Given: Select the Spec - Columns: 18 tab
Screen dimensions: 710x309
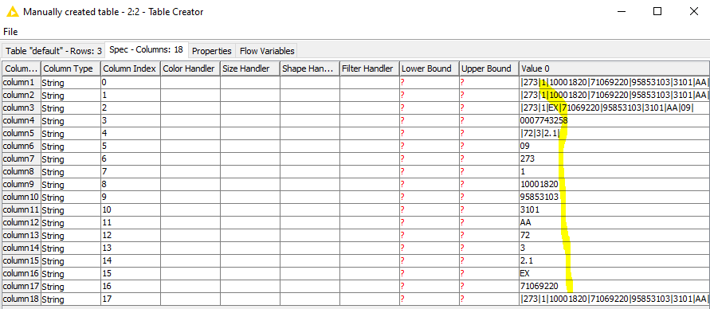Looking at the screenshot, I should [x=147, y=49].
